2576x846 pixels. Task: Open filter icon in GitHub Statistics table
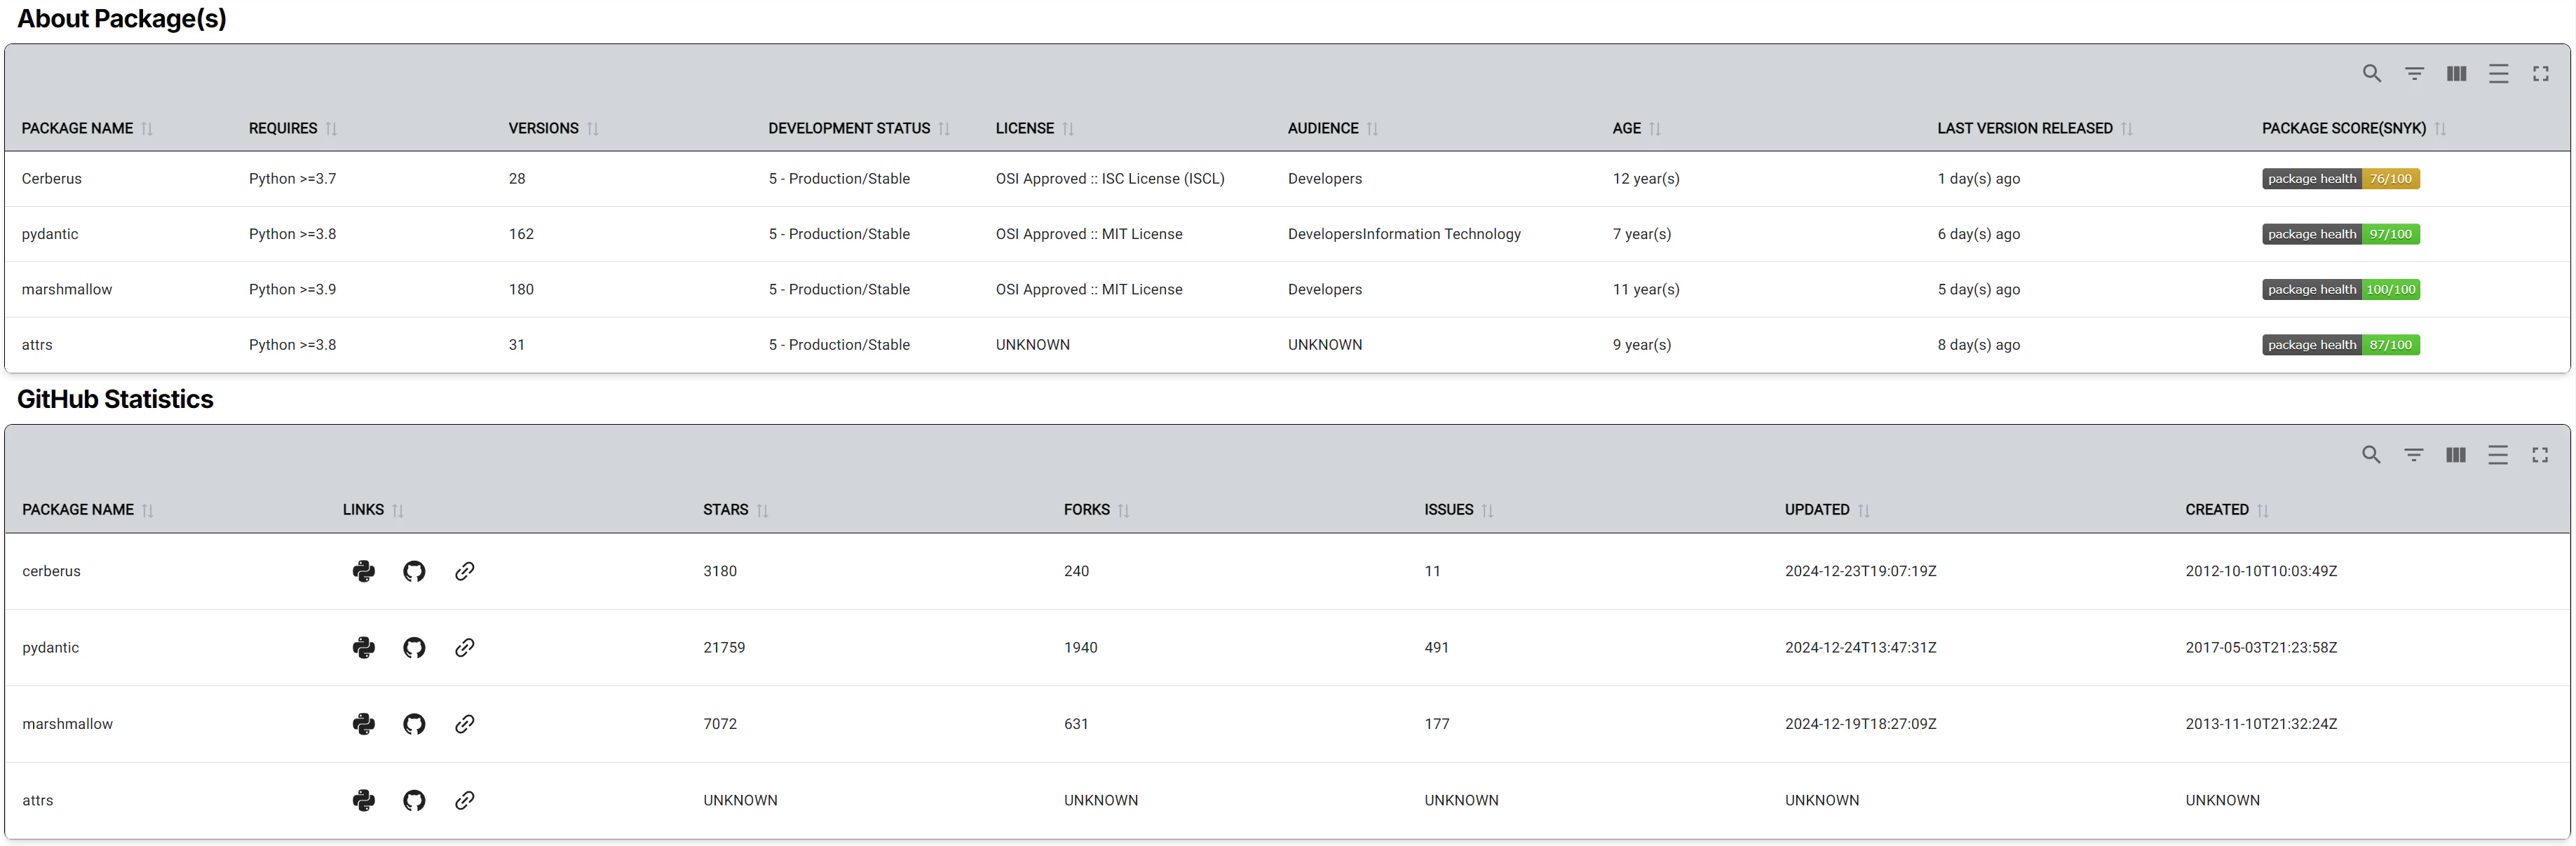2413,455
